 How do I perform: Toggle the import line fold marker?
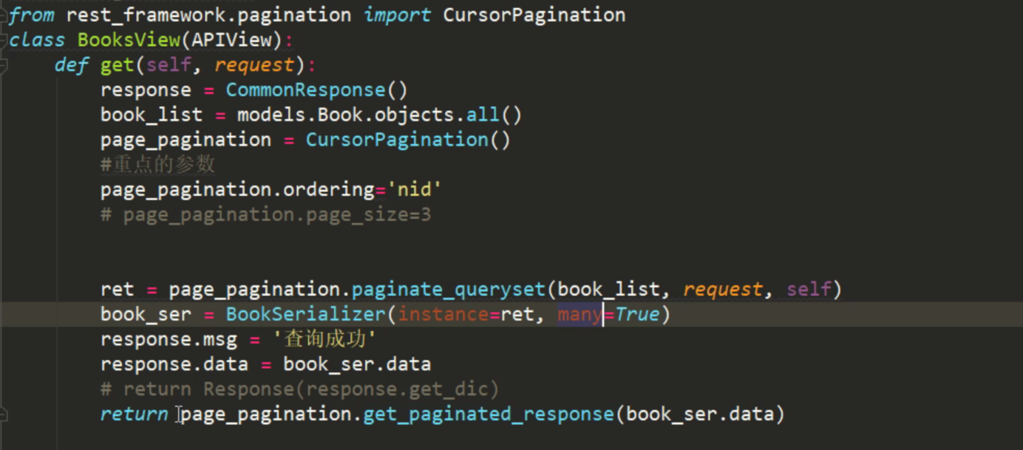tap(3, 15)
